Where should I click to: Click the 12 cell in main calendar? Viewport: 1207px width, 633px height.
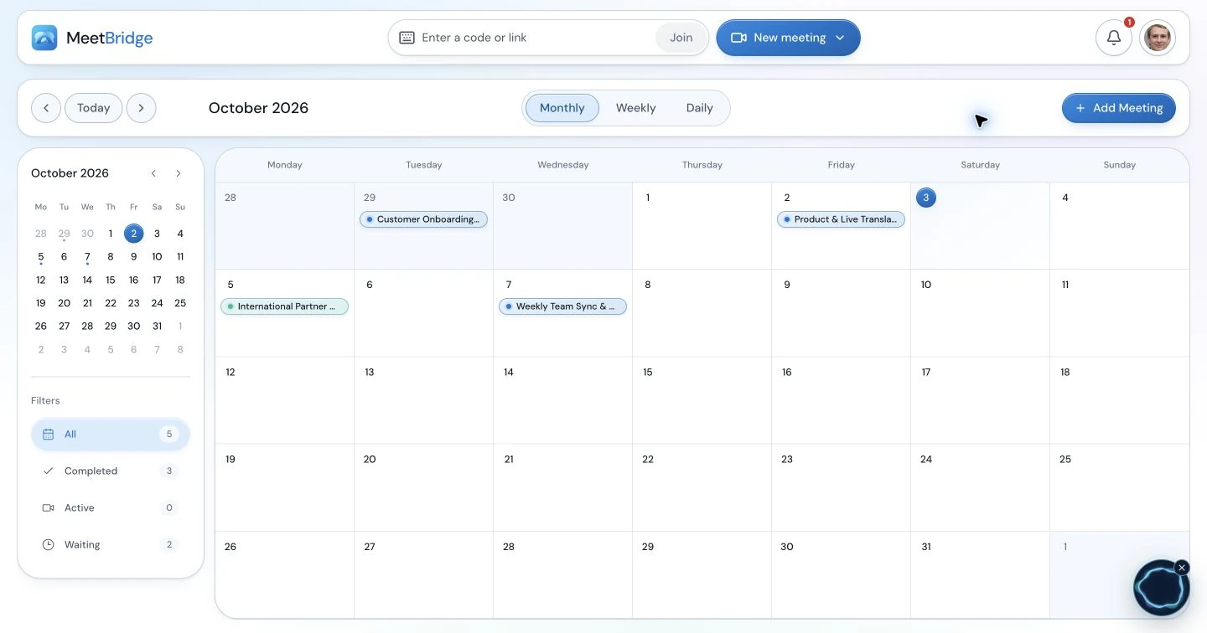pos(284,400)
